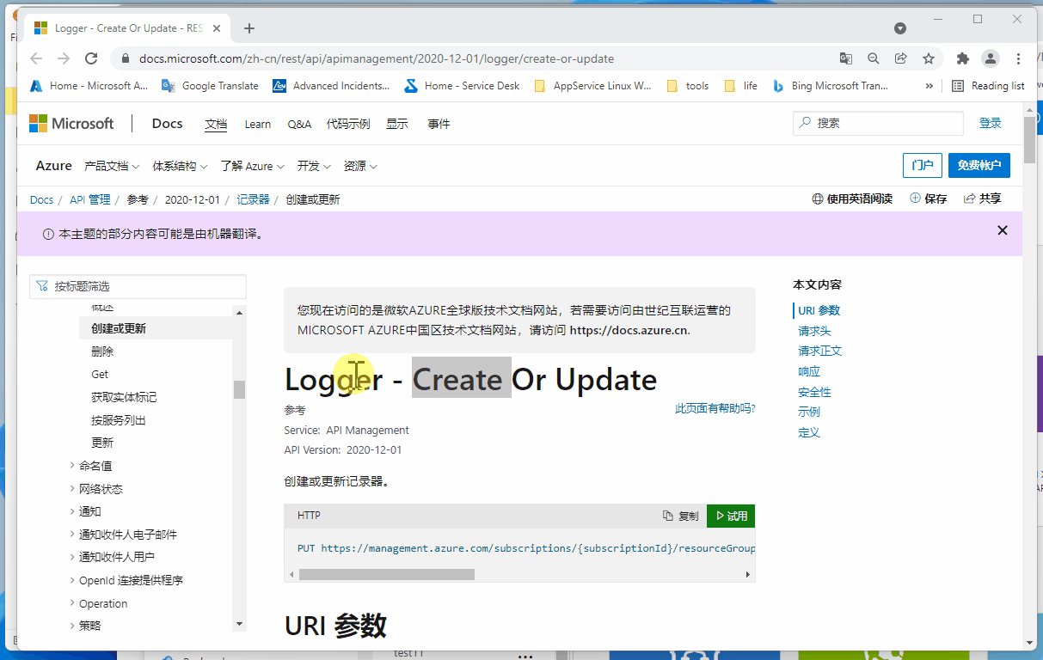This screenshot has width=1043, height=660.
Task: Click the green 试用 button
Action: (x=731, y=516)
